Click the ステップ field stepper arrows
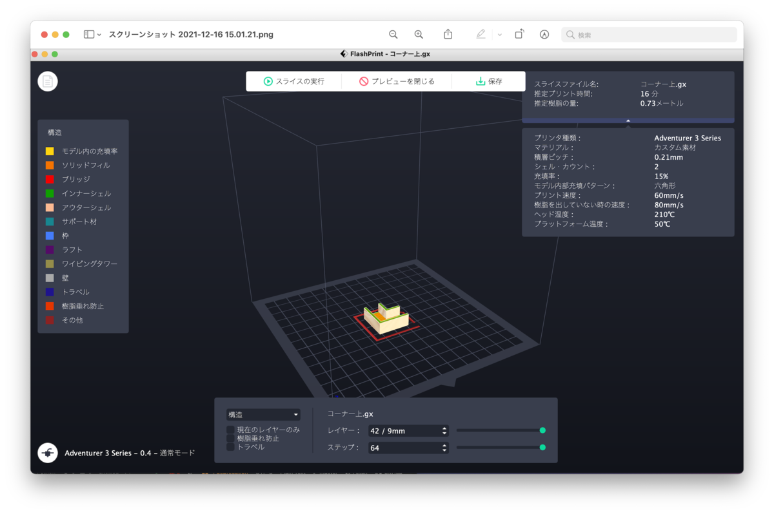This screenshot has width=774, height=514. click(x=444, y=448)
